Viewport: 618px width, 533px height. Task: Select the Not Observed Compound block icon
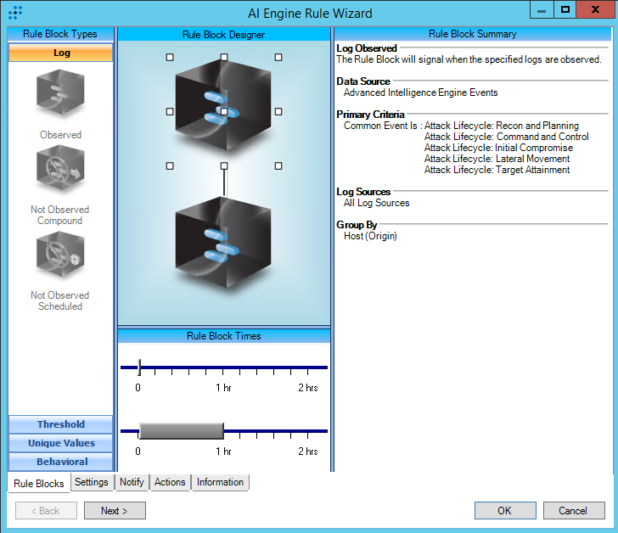(x=60, y=170)
